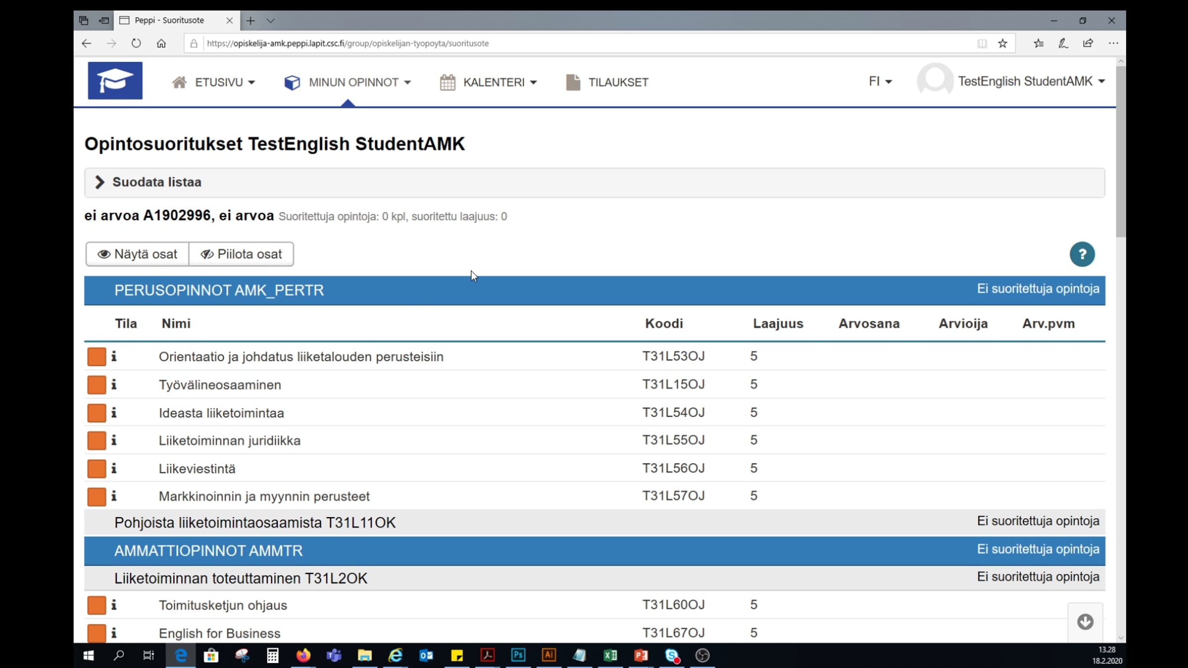1188x668 pixels.
Task: Toggle reading view icon in address bar
Action: (982, 44)
